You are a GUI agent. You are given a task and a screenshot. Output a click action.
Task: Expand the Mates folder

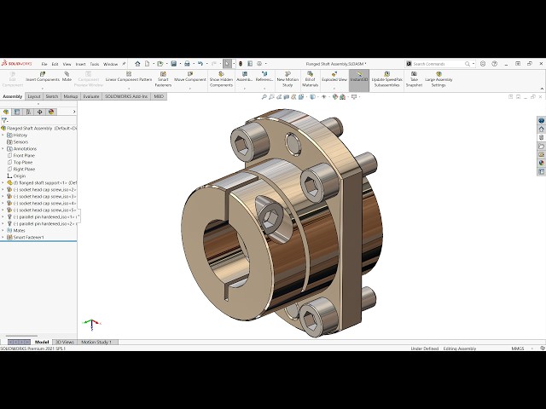tap(3, 230)
